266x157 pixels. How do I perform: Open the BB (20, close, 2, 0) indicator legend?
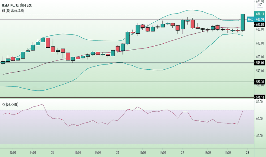point(13,11)
